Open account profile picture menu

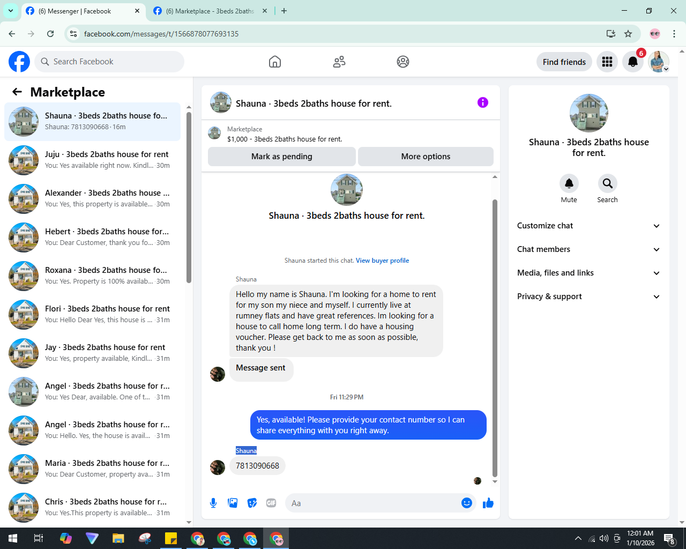pos(659,62)
